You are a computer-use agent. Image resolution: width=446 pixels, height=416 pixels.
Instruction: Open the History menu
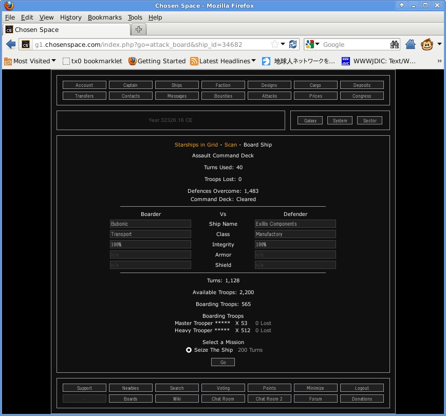coord(70,17)
